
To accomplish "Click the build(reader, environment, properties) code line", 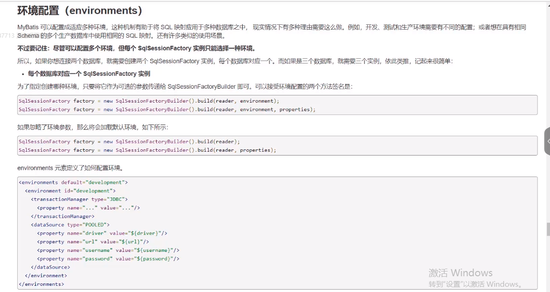I will 167,110.
